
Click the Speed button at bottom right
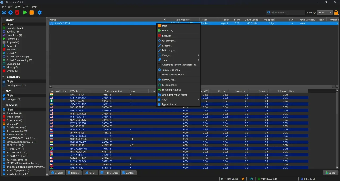[x=330, y=173]
